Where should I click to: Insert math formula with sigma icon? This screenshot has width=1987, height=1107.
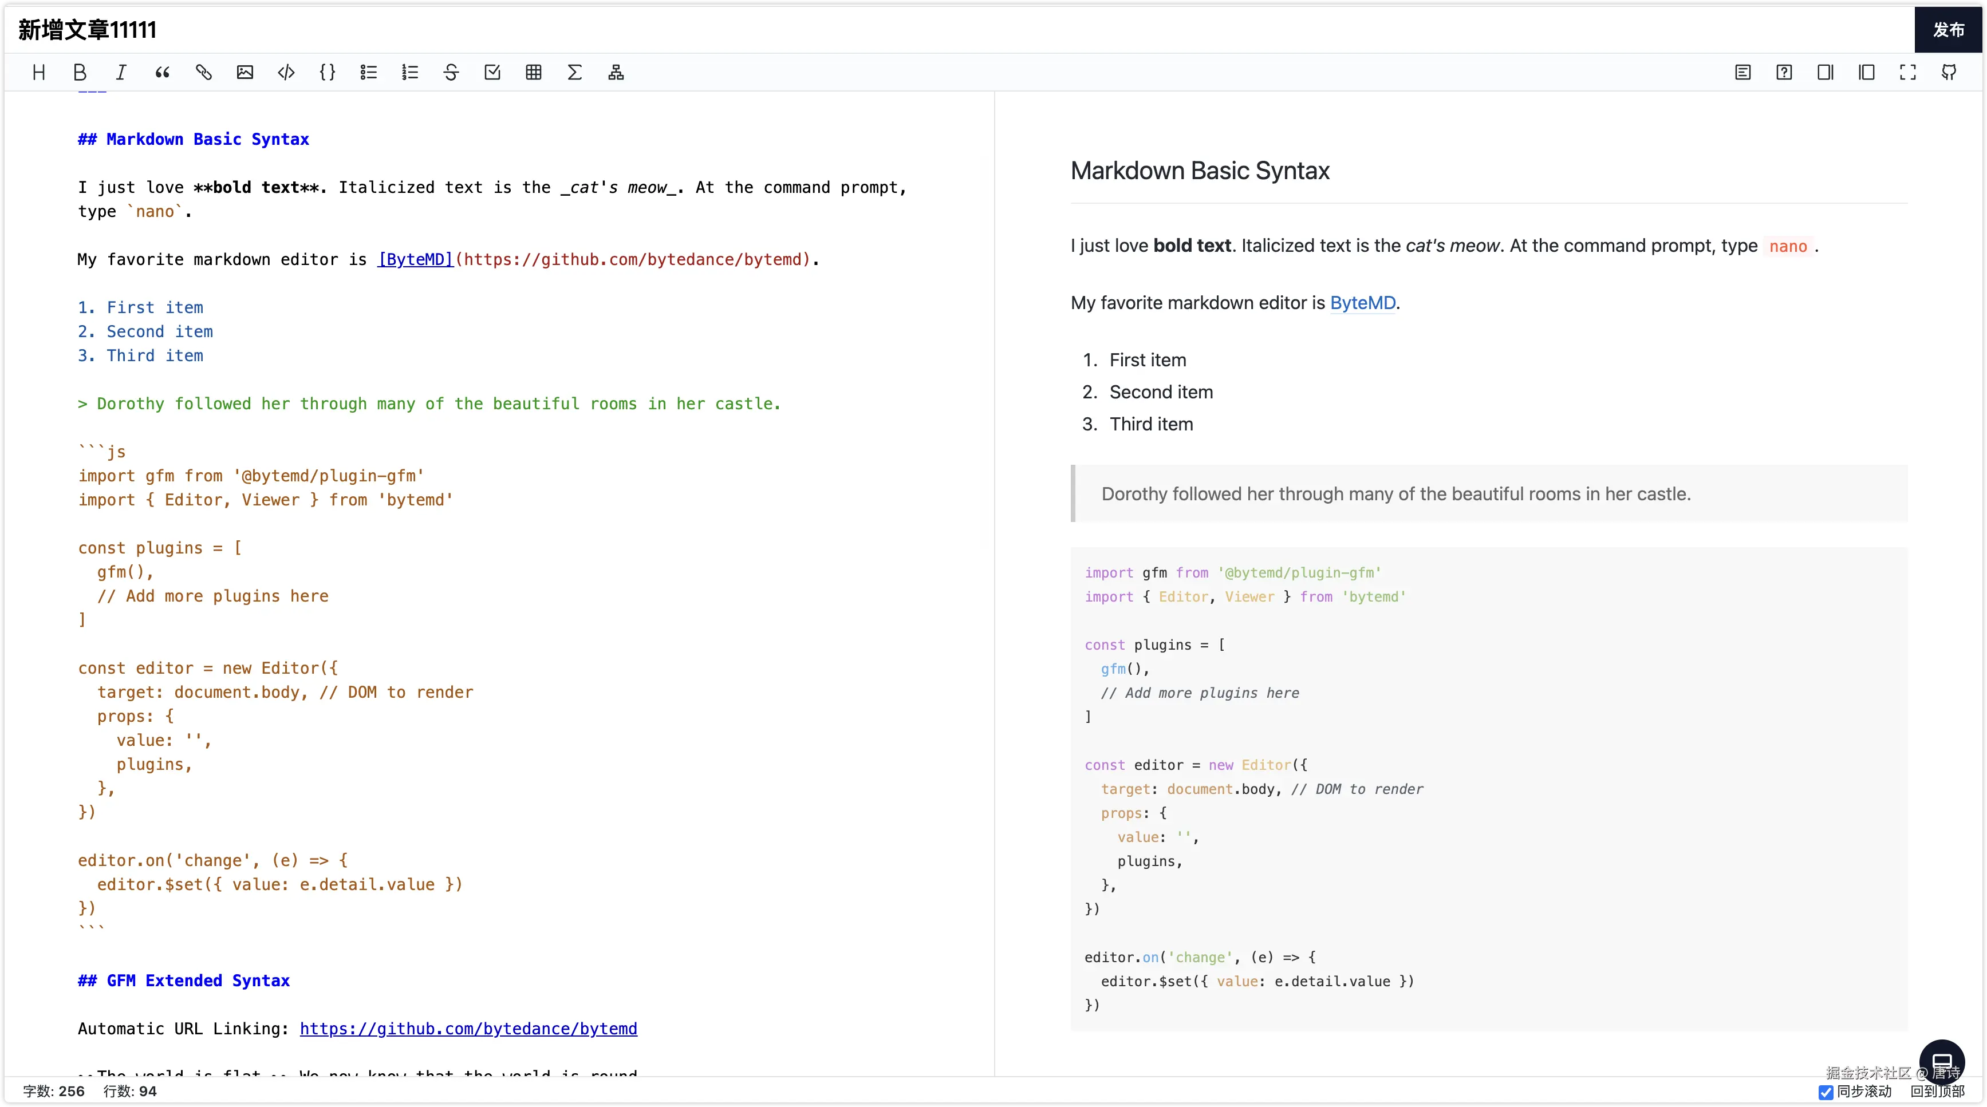pos(575,73)
